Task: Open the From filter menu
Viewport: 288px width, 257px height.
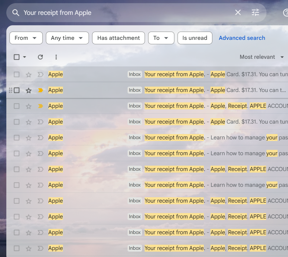Action: 26,38
